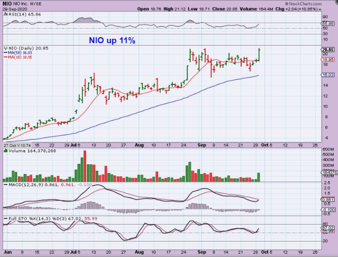The height and width of the screenshot is (257, 338).
Task: Click the StockCharts.com copyright link
Action: click(x=303, y=4)
